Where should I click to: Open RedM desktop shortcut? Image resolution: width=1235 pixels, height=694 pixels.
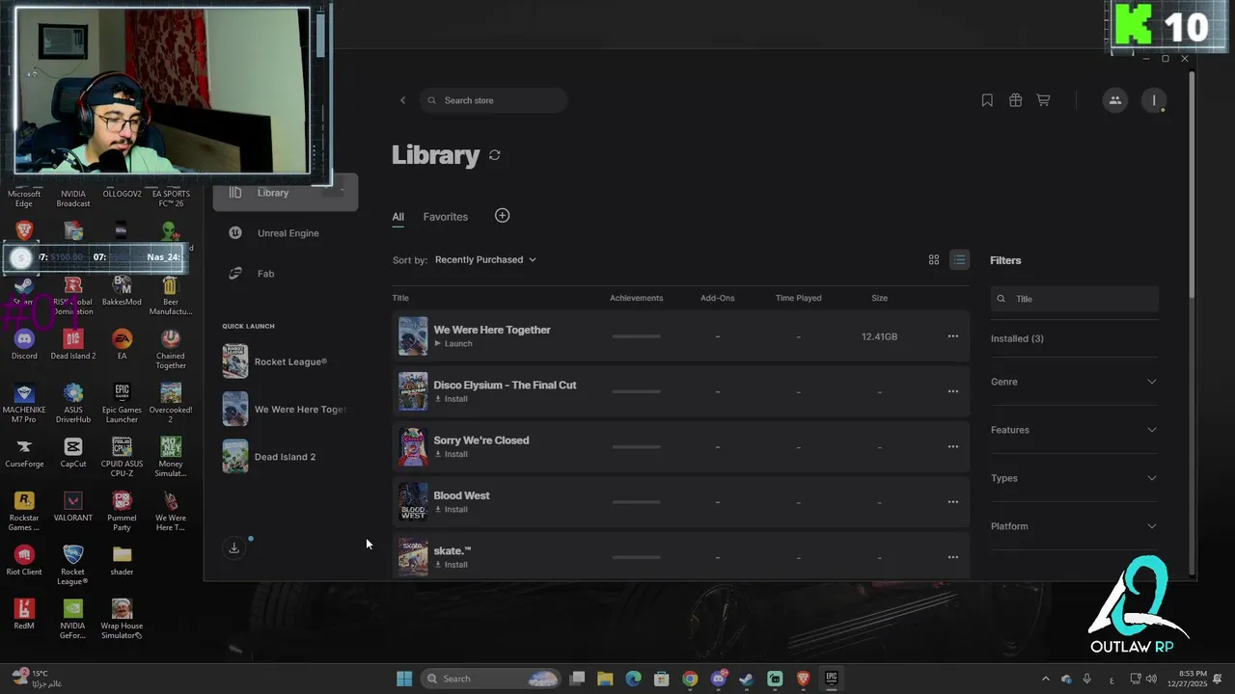(x=24, y=614)
